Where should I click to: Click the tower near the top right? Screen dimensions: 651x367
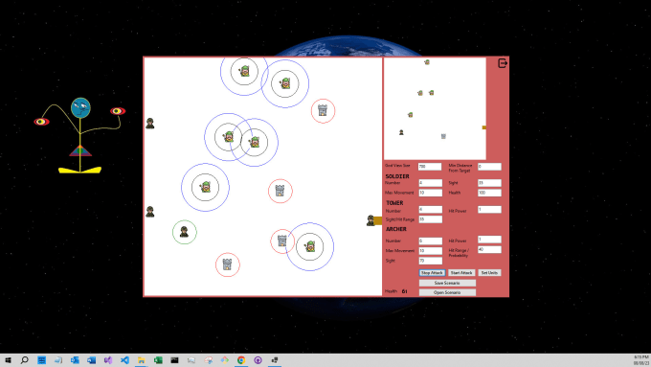(323, 110)
